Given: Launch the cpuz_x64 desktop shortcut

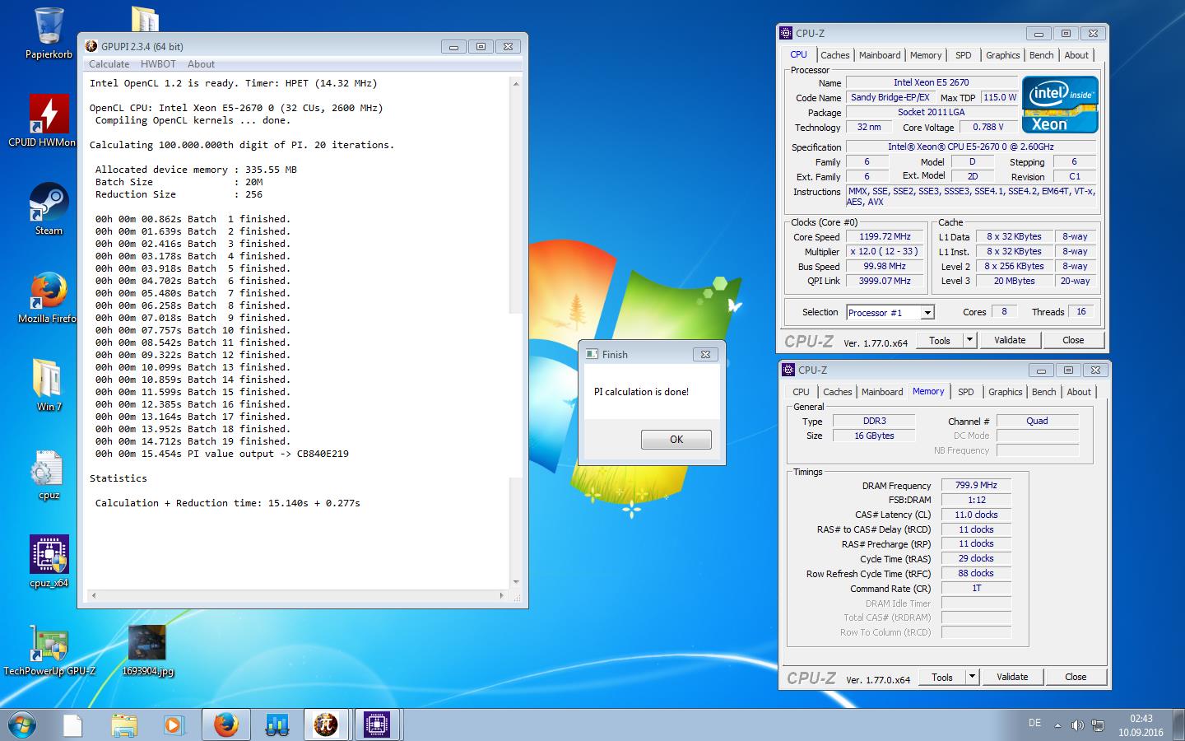Looking at the screenshot, I should [x=49, y=562].
